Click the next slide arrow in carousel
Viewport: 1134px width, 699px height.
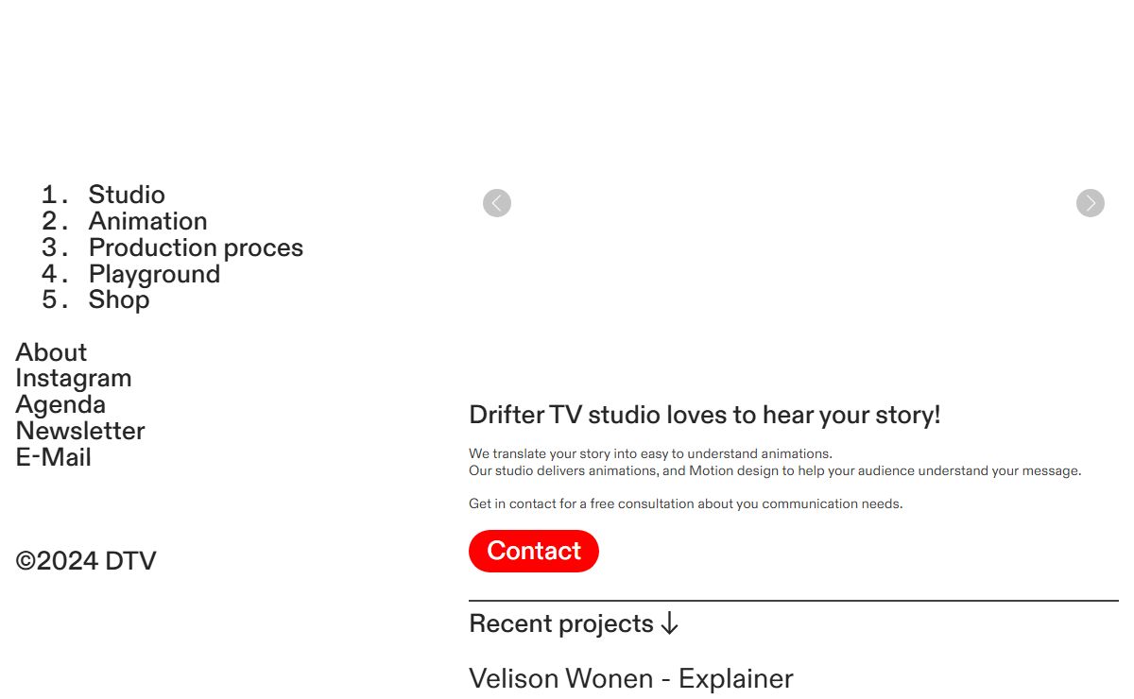(x=1090, y=203)
